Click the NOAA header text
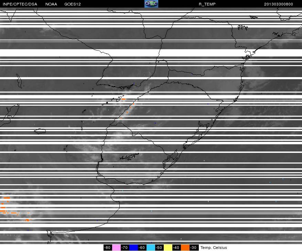This screenshot has height=251, width=302. point(51,4)
